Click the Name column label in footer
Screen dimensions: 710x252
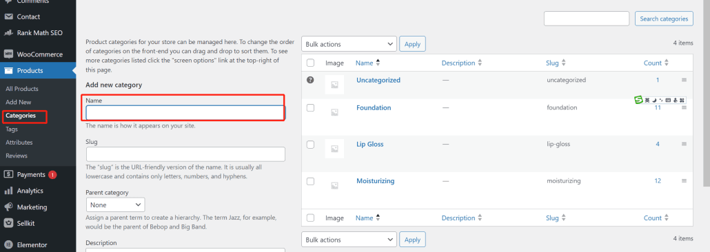[364, 218]
